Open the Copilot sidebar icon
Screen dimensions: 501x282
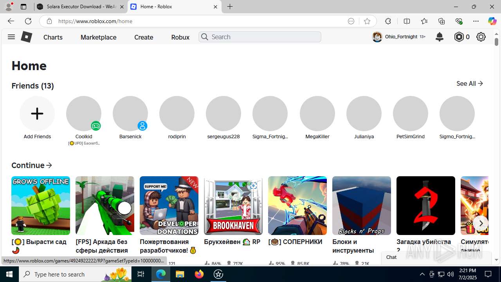point(492,21)
